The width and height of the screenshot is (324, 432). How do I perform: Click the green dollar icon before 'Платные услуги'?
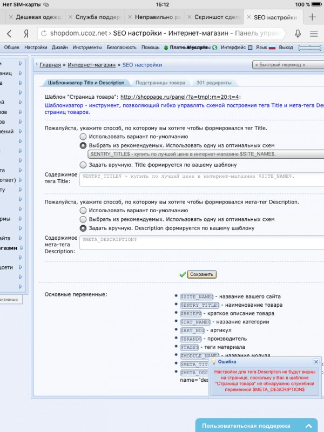click(x=166, y=48)
